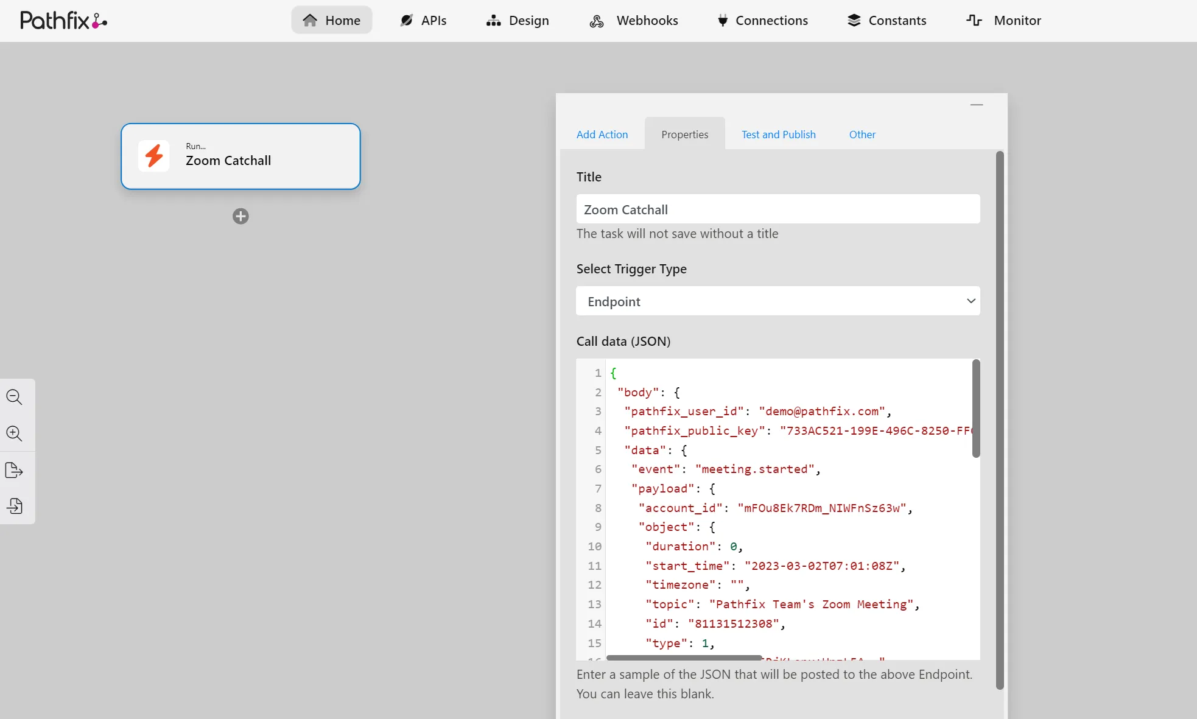Select the Properties tab
Image resolution: width=1197 pixels, height=719 pixels.
685,135
